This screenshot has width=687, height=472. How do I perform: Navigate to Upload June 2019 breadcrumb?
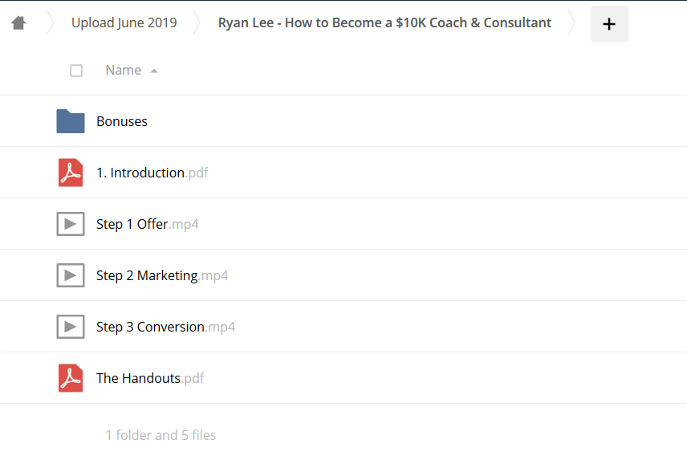click(x=124, y=22)
